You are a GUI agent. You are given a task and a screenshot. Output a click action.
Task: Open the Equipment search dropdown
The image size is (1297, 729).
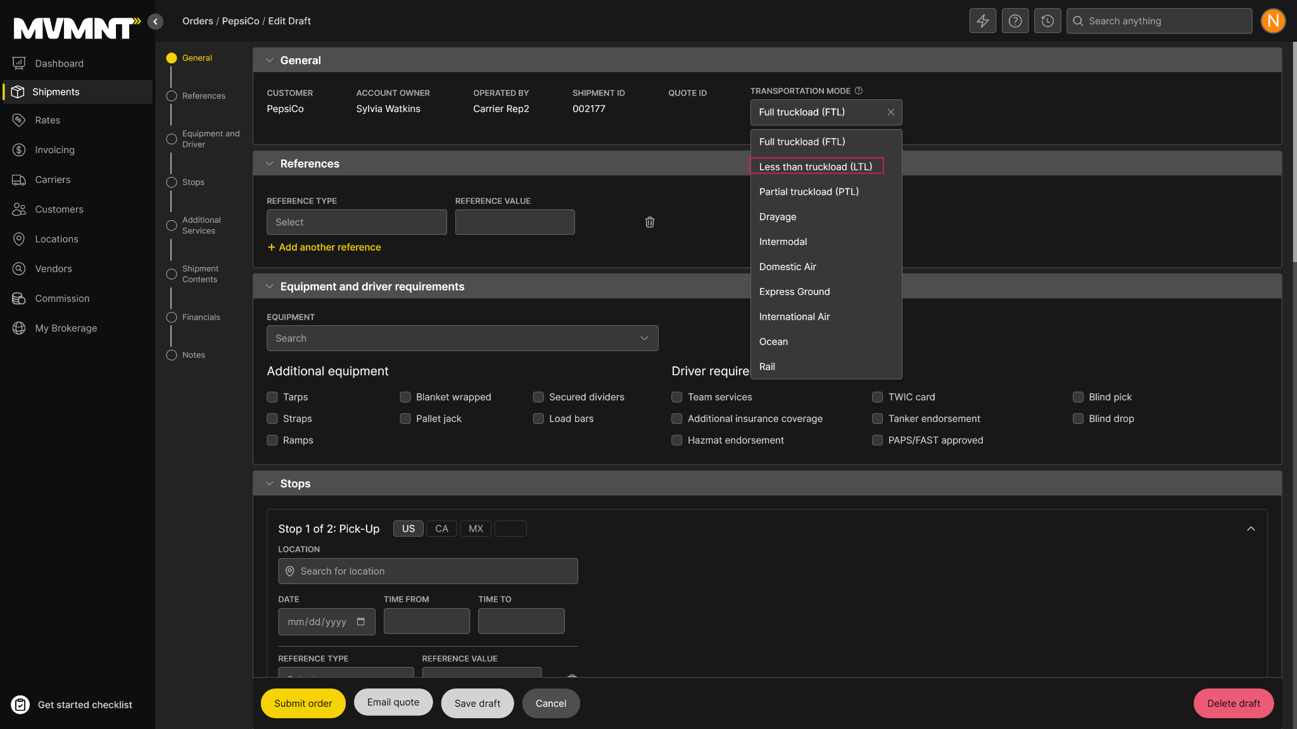[x=462, y=339]
